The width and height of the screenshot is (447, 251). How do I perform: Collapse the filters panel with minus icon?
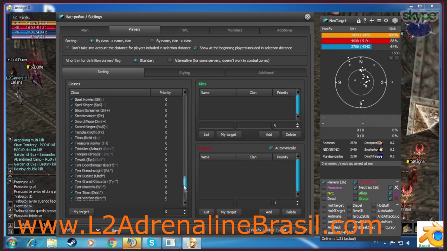tap(397, 182)
